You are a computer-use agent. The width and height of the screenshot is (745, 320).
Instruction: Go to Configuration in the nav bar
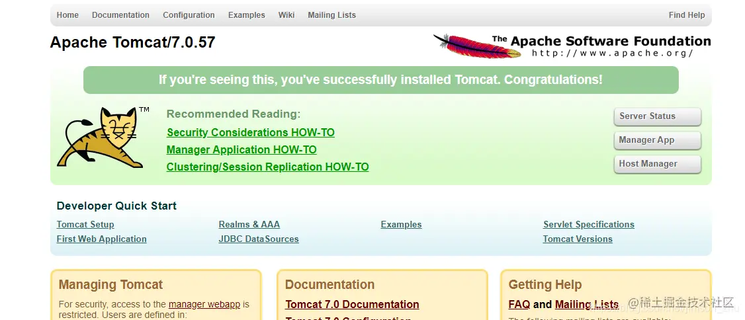point(189,15)
